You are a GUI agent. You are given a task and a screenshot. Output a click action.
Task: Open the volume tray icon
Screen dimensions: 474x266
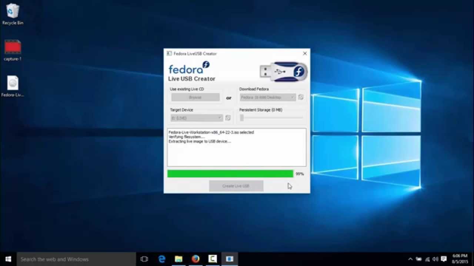click(435, 259)
